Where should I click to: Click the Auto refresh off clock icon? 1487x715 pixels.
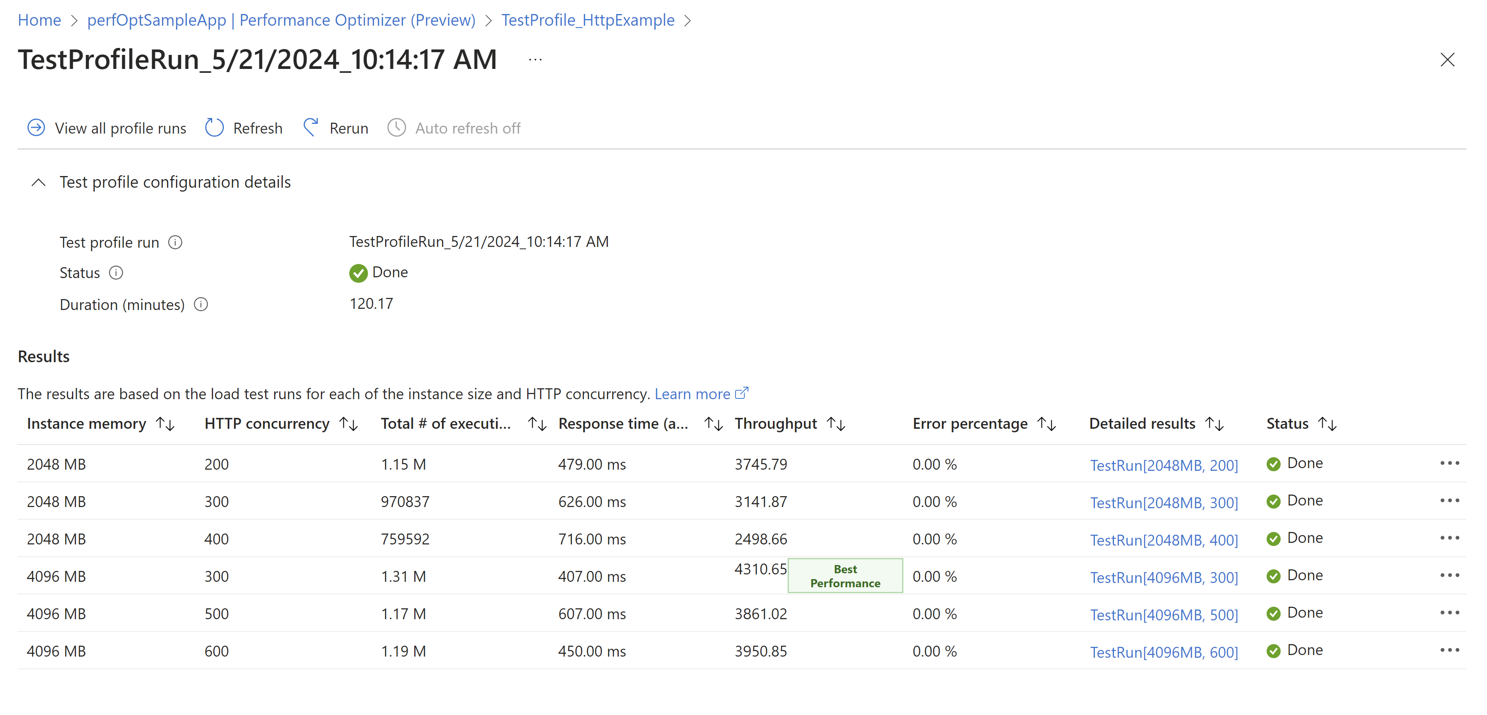pyautogui.click(x=396, y=128)
